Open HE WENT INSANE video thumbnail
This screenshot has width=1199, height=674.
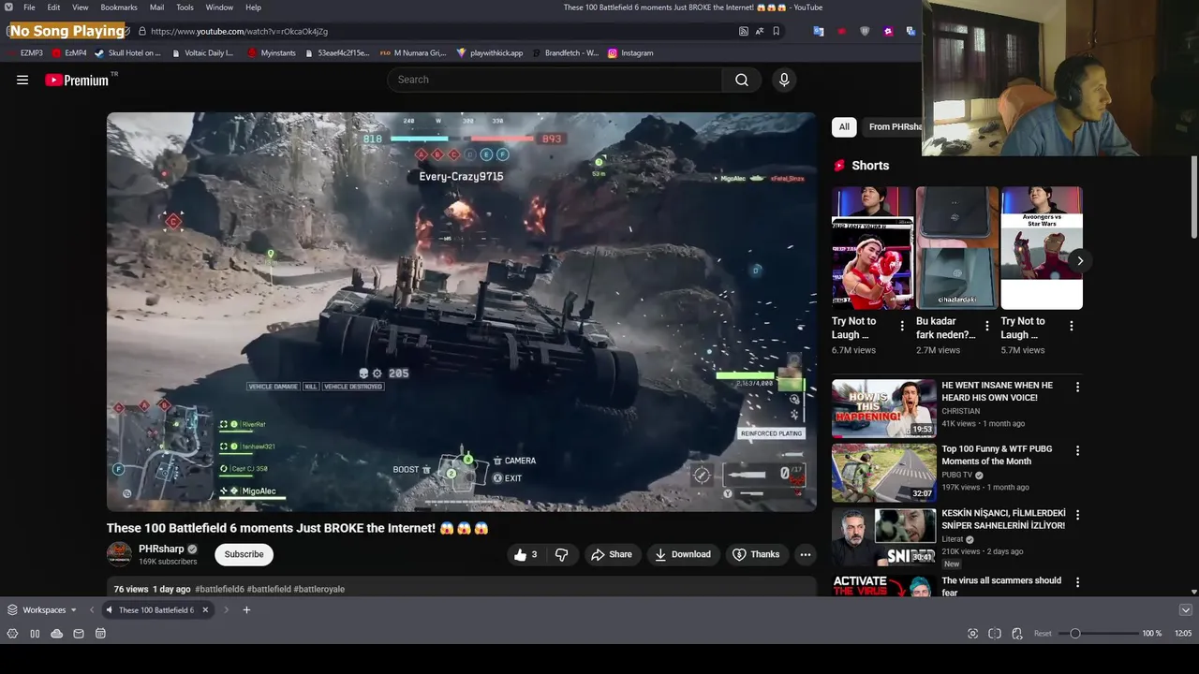(883, 408)
